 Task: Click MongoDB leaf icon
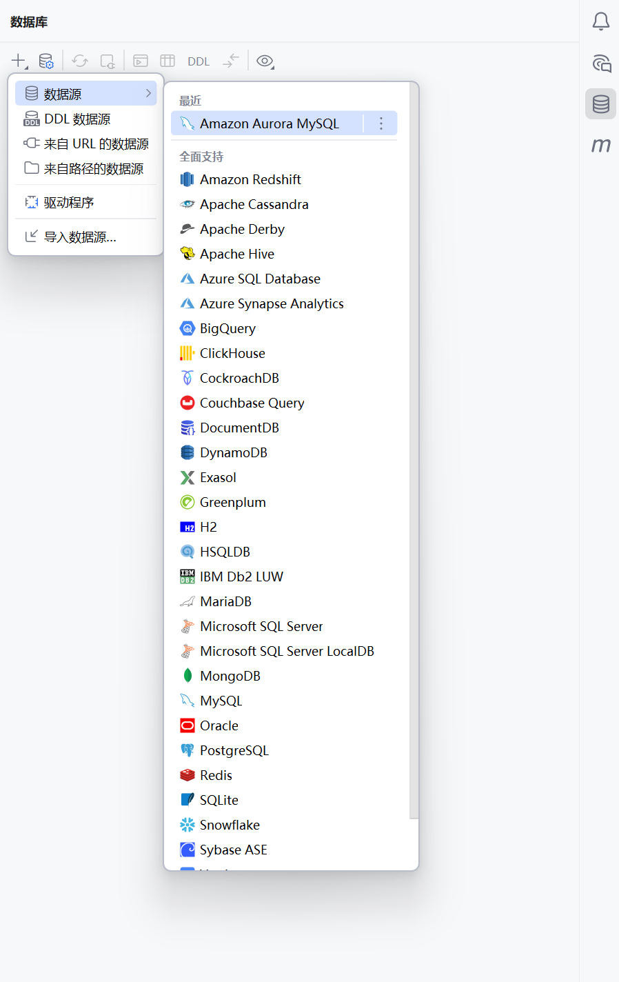pyautogui.click(x=187, y=676)
